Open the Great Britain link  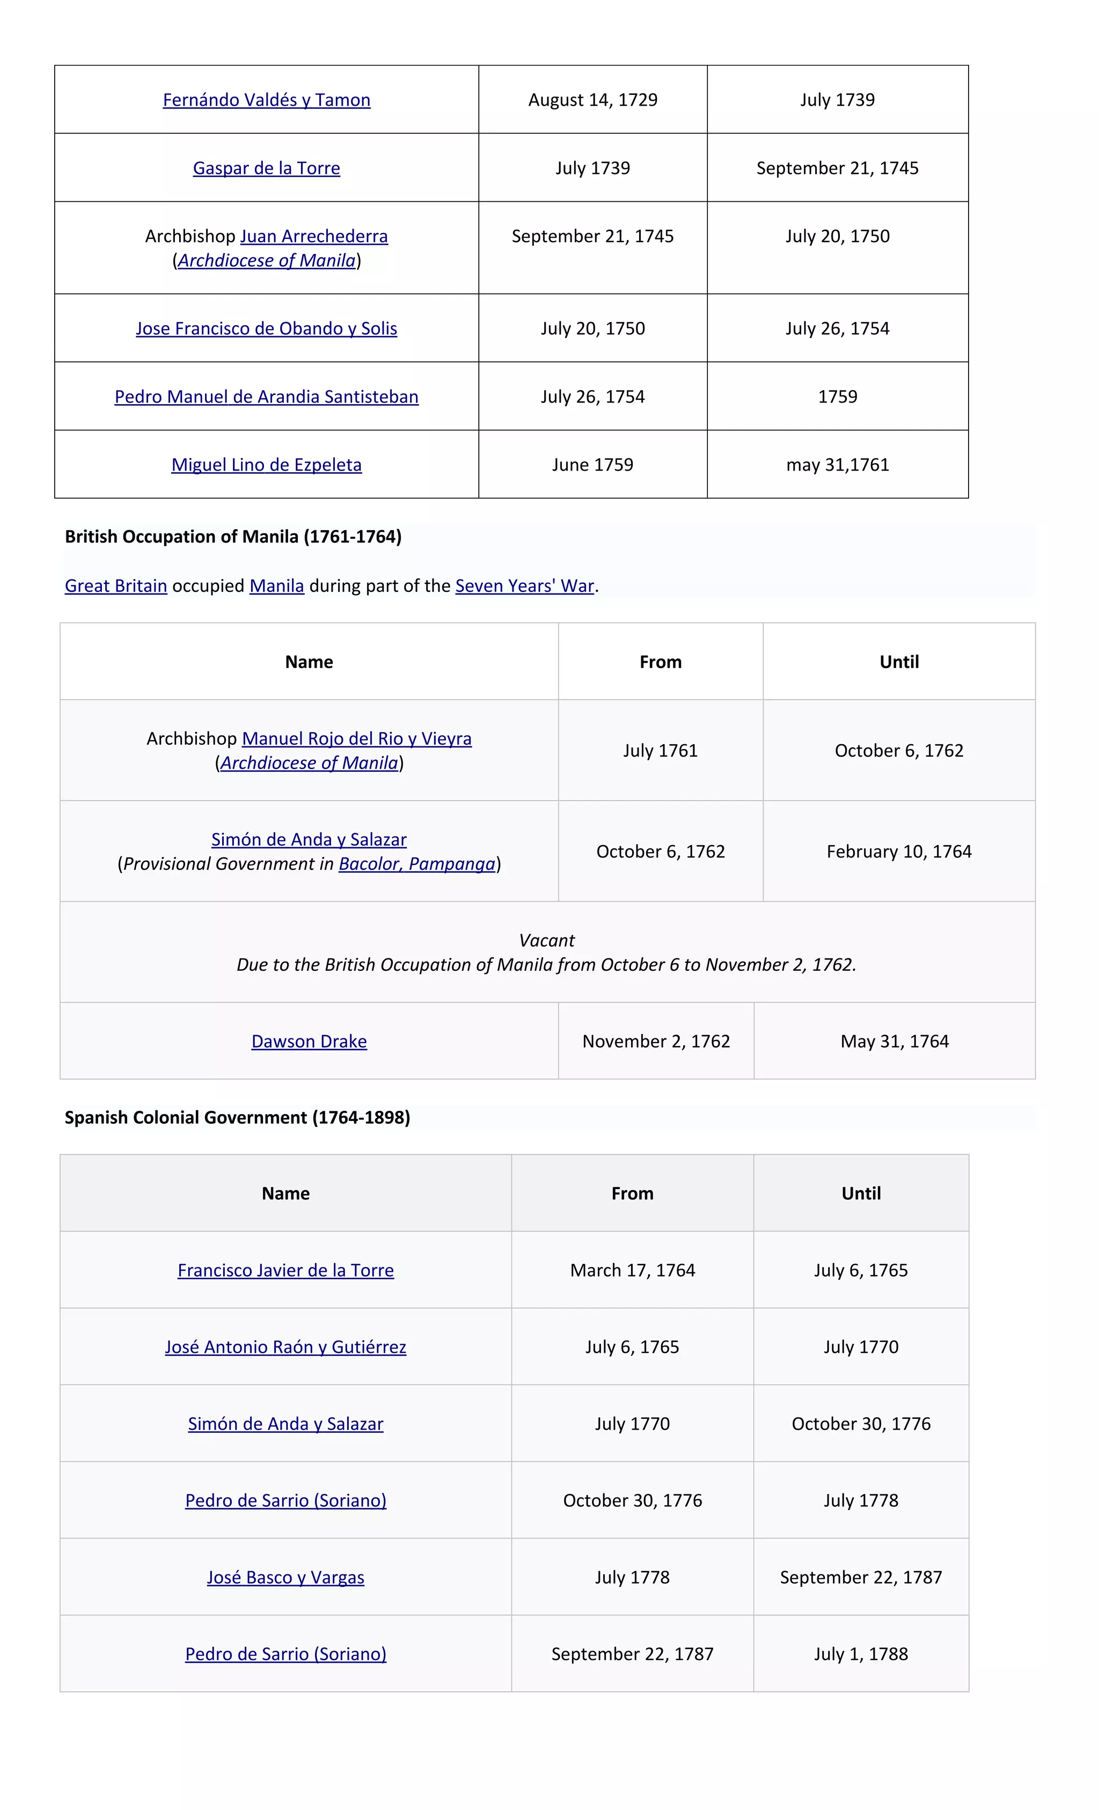[116, 585]
